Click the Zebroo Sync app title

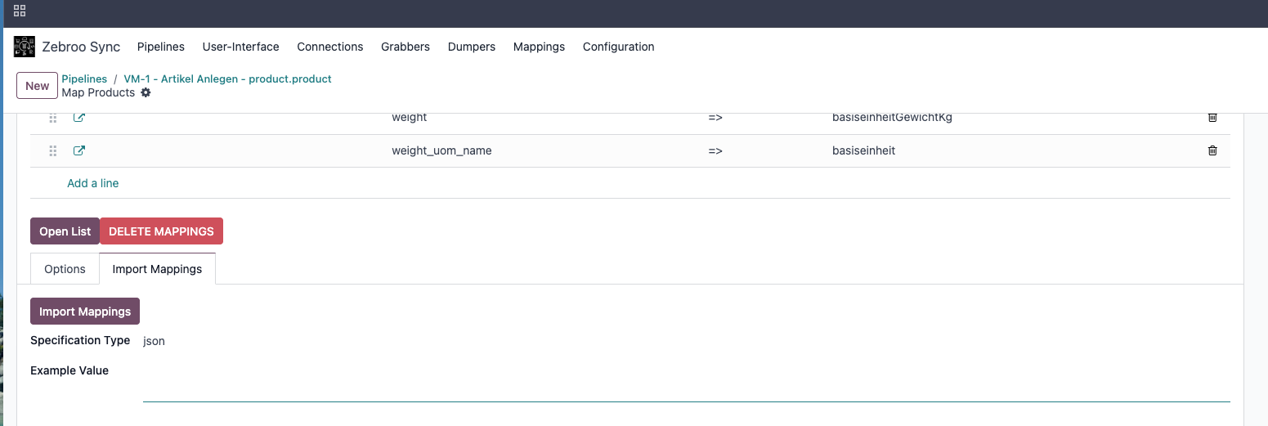click(81, 47)
